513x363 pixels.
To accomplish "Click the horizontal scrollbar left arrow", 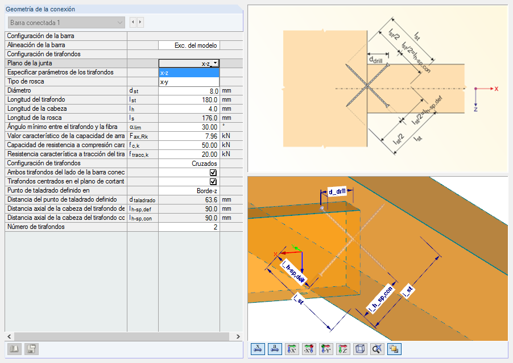I will (9, 336).
